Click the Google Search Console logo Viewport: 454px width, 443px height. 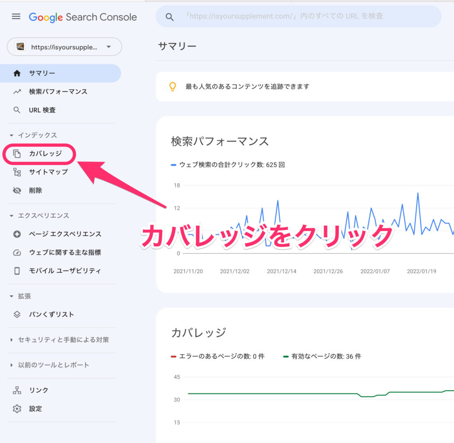[x=83, y=17]
